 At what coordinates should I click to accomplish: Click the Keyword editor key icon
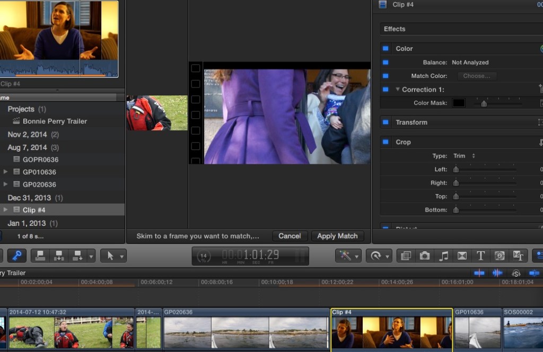(16, 256)
